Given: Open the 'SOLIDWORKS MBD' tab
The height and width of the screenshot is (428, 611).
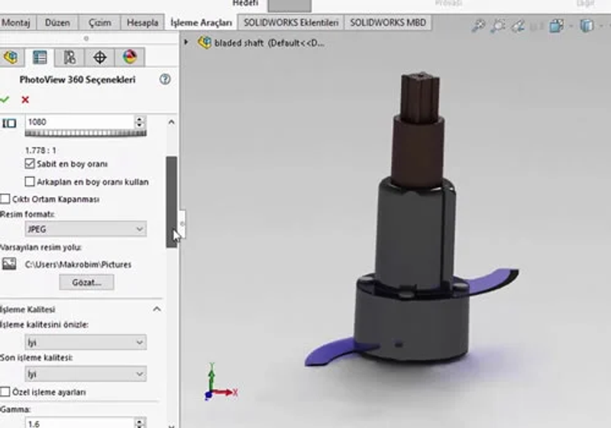Looking at the screenshot, I should [388, 23].
